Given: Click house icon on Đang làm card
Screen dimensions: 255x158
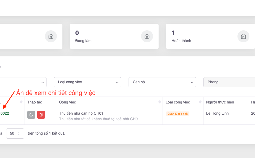Looking at the screenshot, I should (x=147, y=36).
